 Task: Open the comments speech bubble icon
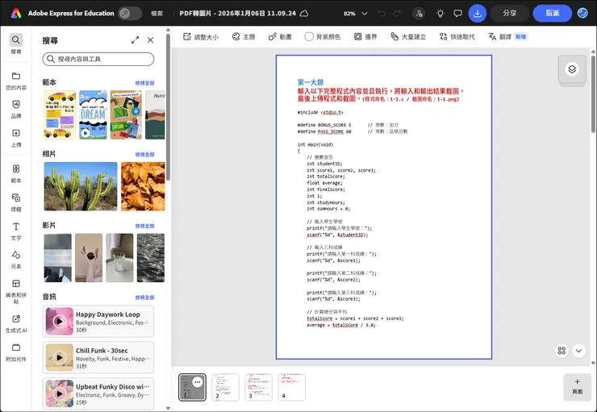tap(457, 14)
